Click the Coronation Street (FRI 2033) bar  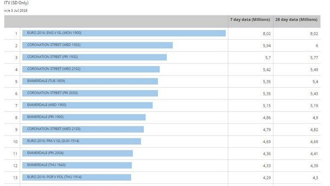tap(90, 93)
